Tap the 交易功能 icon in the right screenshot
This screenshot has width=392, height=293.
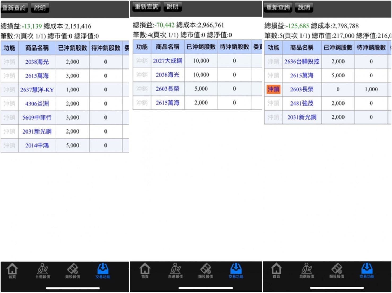[x=367, y=270]
